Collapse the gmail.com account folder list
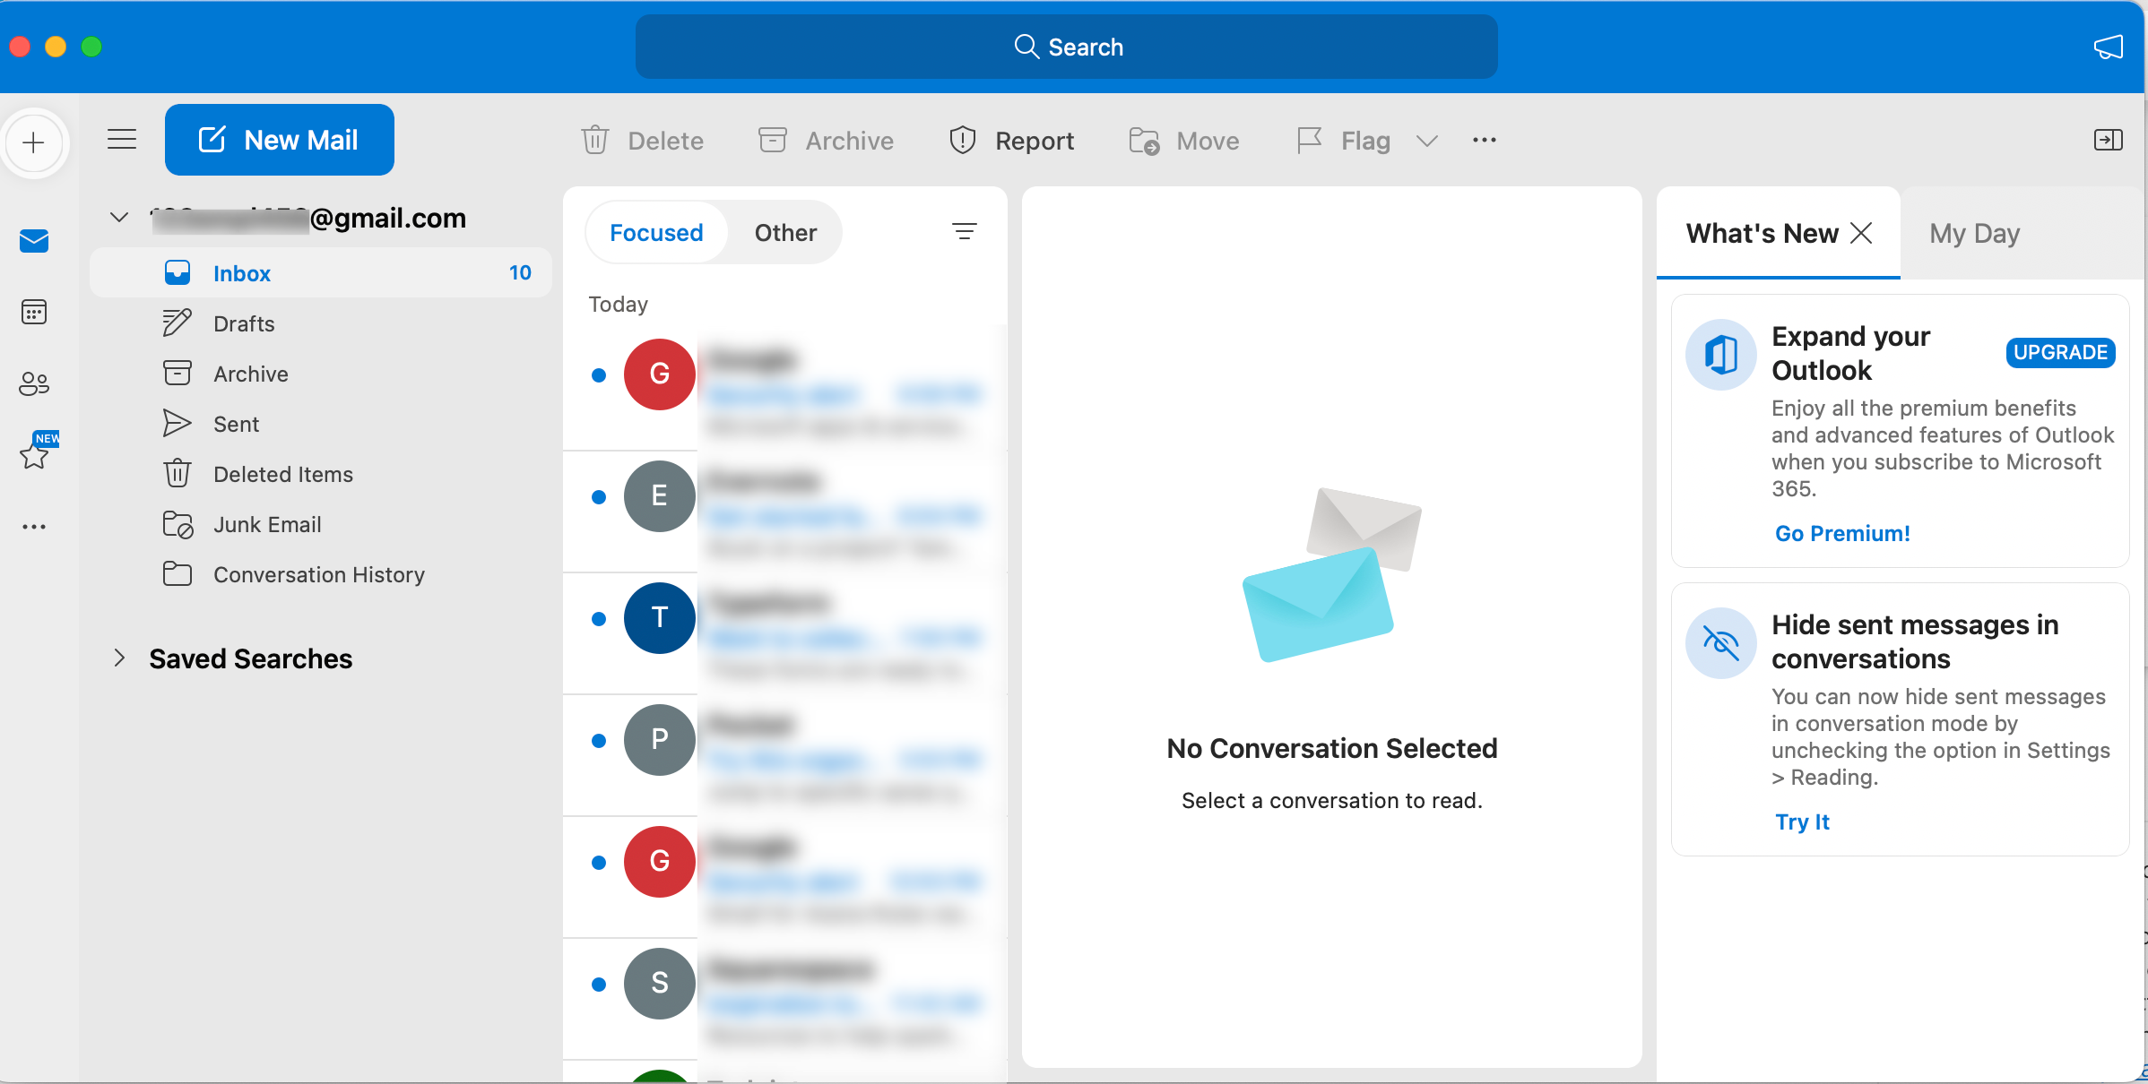The height and width of the screenshot is (1084, 2148). point(119,218)
